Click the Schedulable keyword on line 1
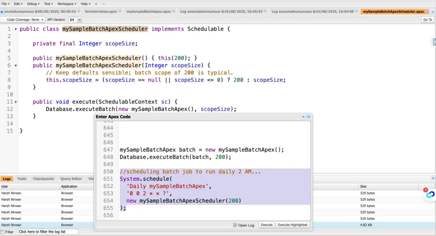This screenshot has height=236, width=436. (x=205, y=29)
